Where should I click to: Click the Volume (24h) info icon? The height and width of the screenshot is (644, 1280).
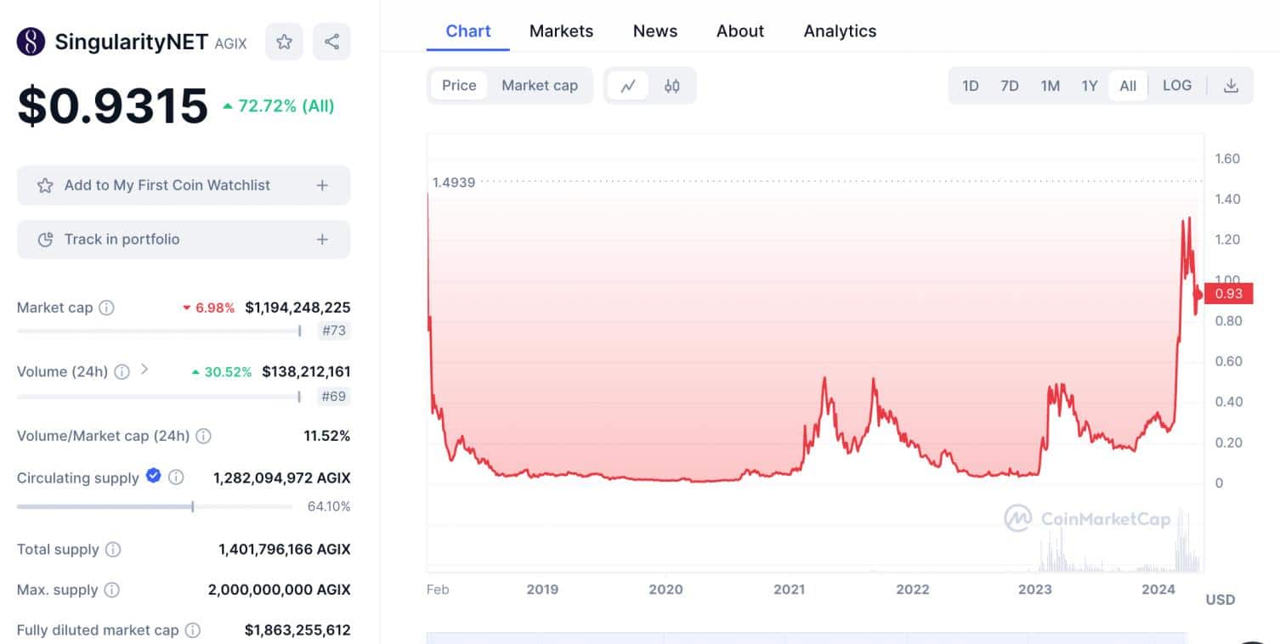pos(122,371)
